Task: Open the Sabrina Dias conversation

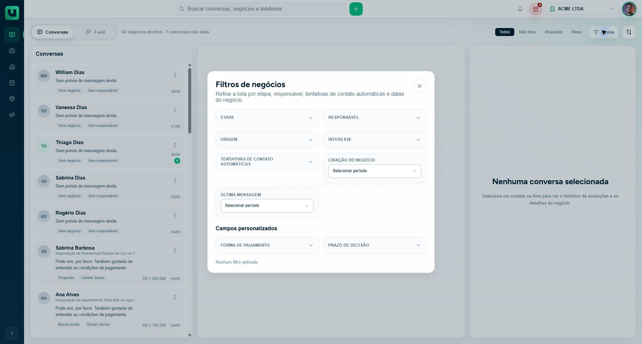Action: pyautogui.click(x=109, y=187)
